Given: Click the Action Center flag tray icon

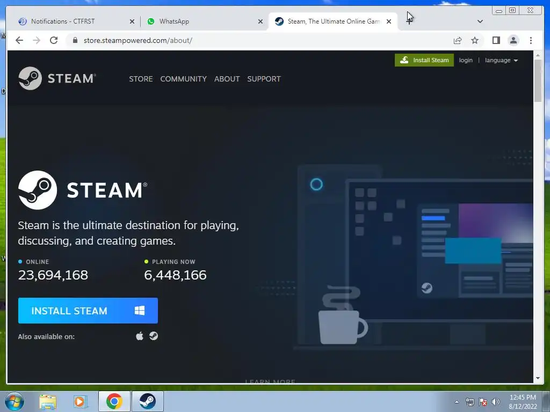Looking at the screenshot, I should [483, 402].
